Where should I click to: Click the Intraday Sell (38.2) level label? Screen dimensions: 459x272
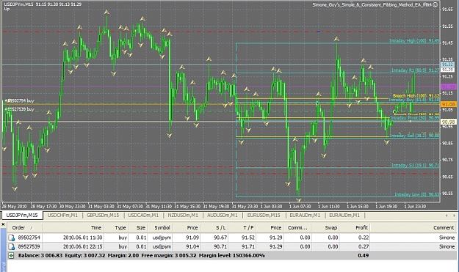click(414, 136)
